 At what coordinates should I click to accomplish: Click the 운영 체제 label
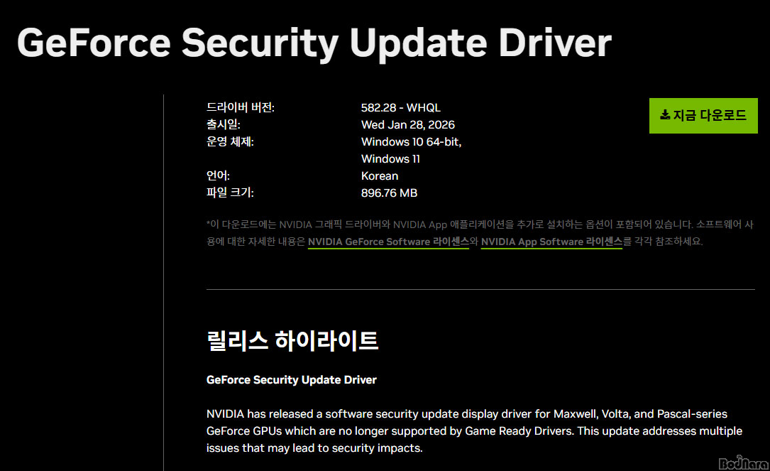231,141
